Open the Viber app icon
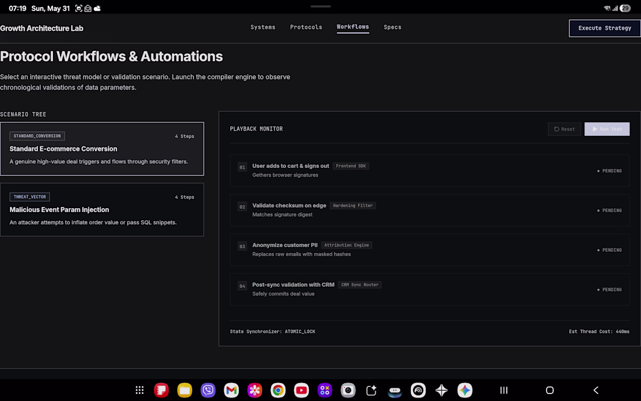The height and width of the screenshot is (401, 641). pos(207,391)
